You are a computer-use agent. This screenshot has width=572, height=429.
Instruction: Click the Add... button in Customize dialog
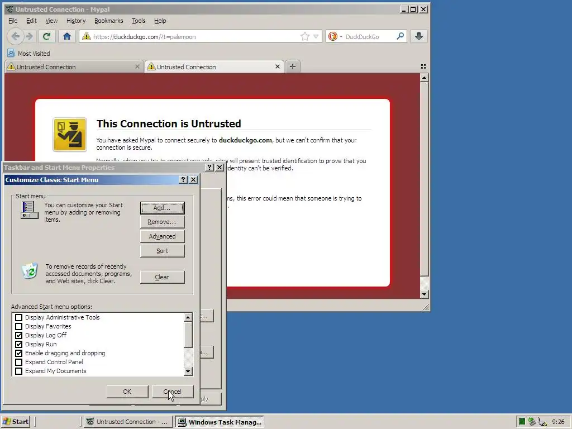point(162,208)
